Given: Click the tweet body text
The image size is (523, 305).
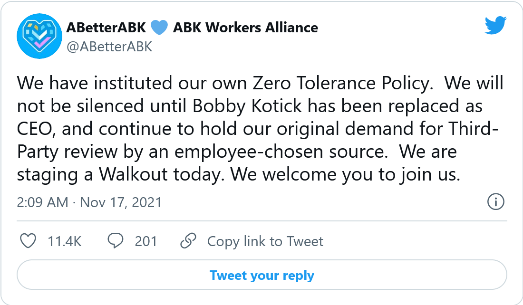Looking at the screenshot, I should pyautogui.click(x=257, y=129).
